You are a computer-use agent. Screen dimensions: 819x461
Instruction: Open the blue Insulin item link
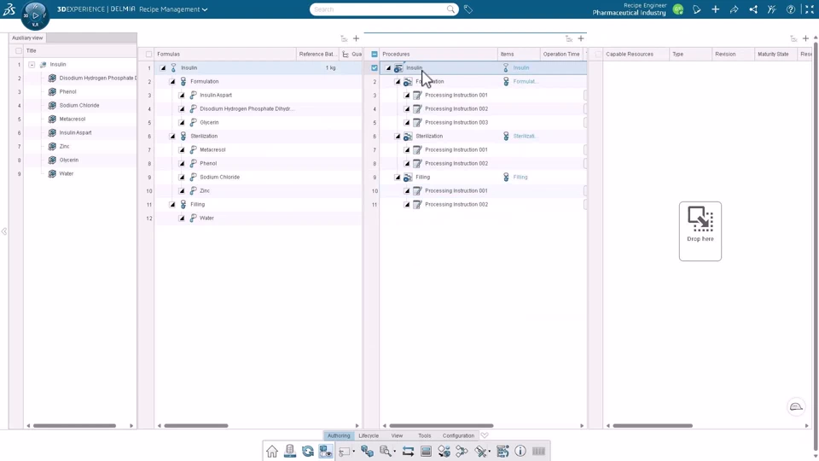(x=520, y=67)
